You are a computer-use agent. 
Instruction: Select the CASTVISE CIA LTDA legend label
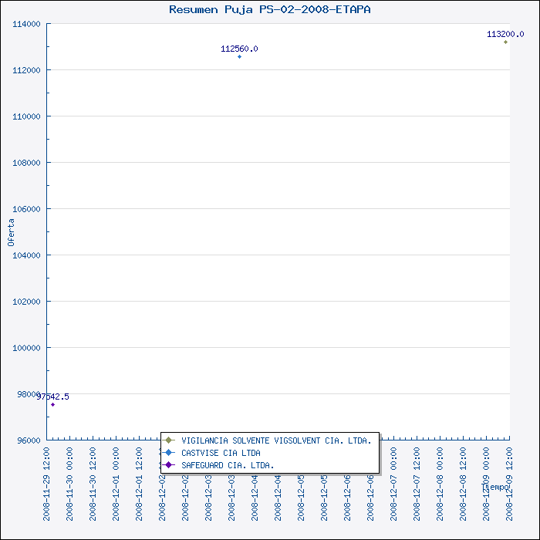[x=221, y=453]
